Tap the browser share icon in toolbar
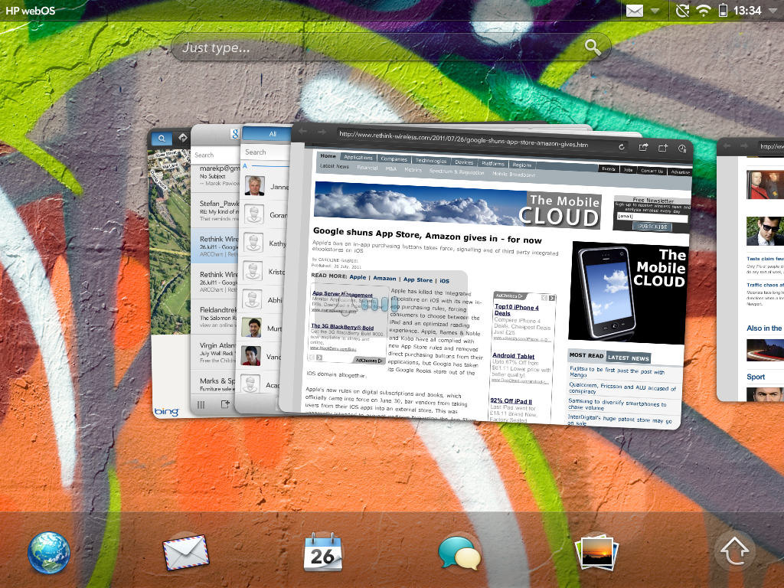This screenshot has height=588, width=784. coord(643,148)
